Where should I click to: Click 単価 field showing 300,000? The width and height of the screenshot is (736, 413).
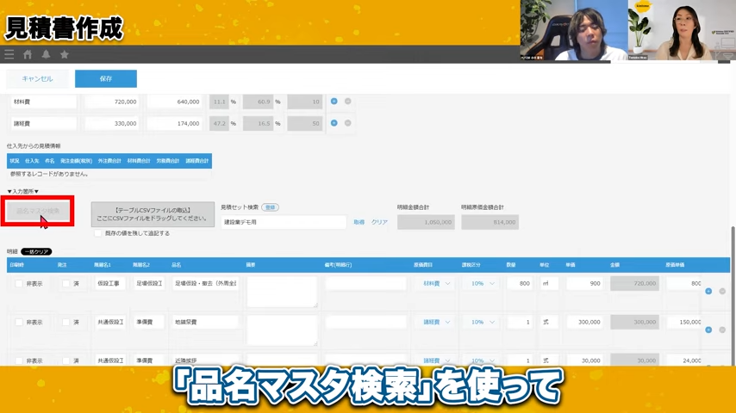(x=585, y=323)
